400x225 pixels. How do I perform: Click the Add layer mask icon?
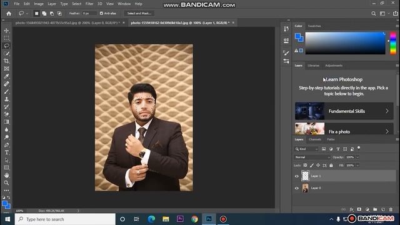pos(359,209)
